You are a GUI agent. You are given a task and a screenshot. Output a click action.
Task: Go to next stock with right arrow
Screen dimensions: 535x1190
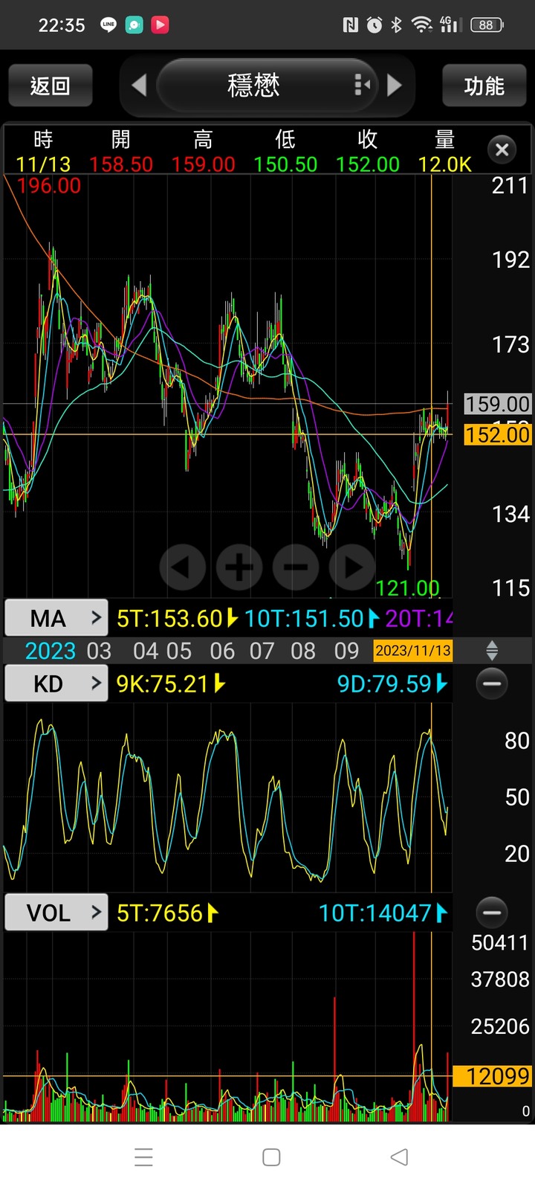point(395,86)
